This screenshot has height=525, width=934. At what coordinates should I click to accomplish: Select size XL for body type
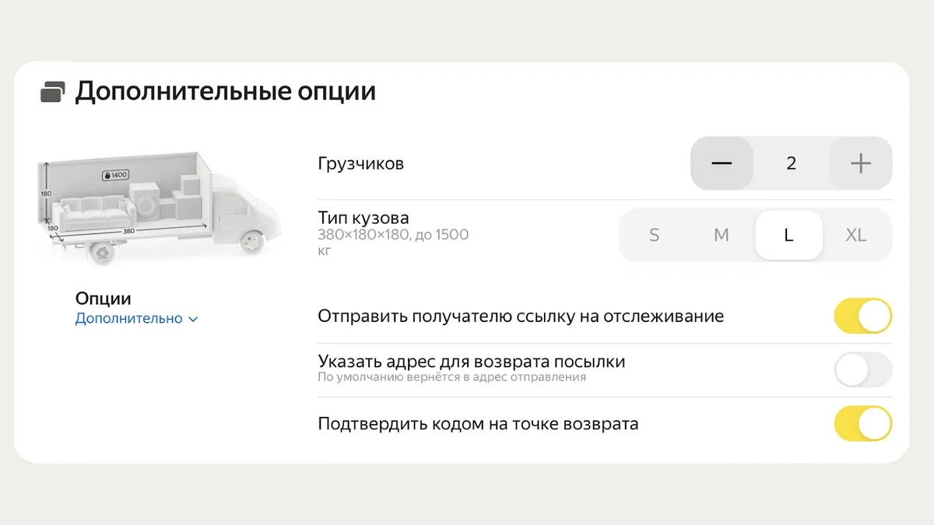click(855, 234)
